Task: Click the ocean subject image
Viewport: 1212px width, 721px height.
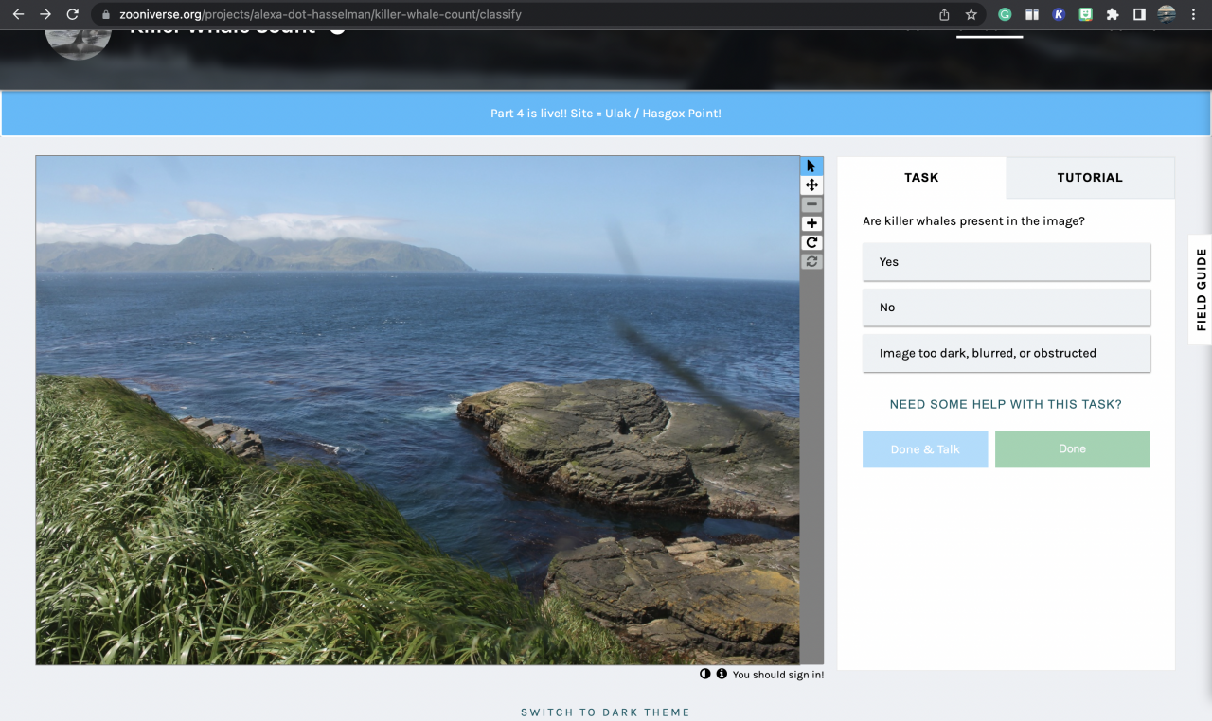Action: pos(418,410)
